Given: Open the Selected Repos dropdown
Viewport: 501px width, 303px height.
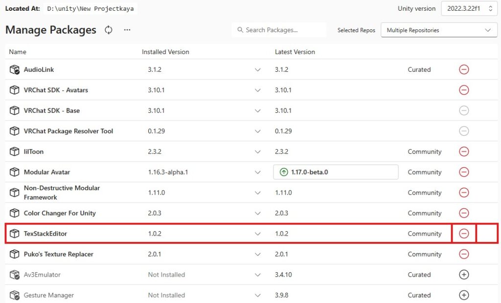Looking at the screenshot, I should click(x=439, y=30).
